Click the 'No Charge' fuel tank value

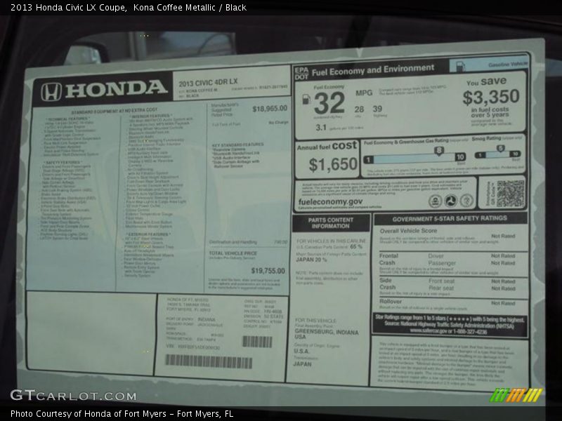point(278,122)
